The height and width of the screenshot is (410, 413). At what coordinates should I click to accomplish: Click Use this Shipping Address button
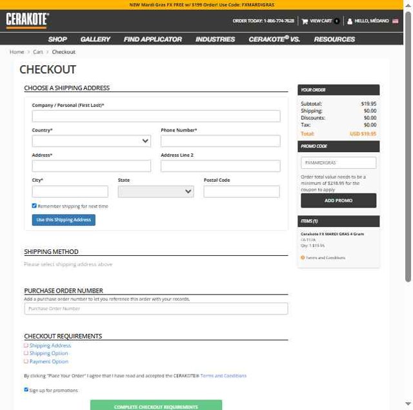[64, 220]
